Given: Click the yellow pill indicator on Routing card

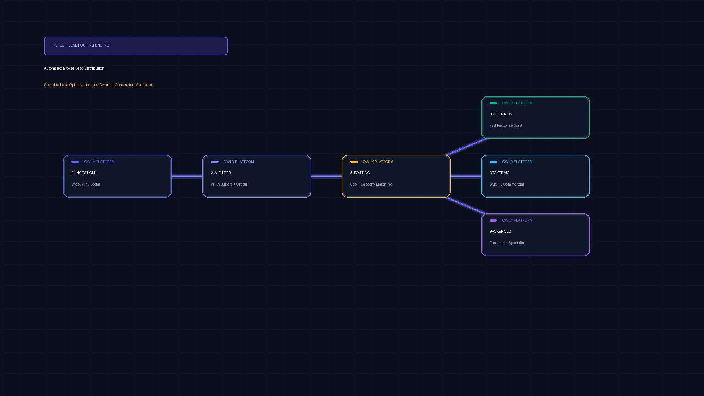Looking at the screenshot, I should (x=354, y=162).
